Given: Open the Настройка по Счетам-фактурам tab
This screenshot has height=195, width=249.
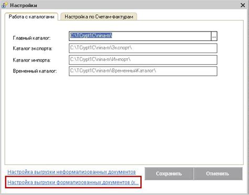Looking at the screenshot, I should pos(99,17).
